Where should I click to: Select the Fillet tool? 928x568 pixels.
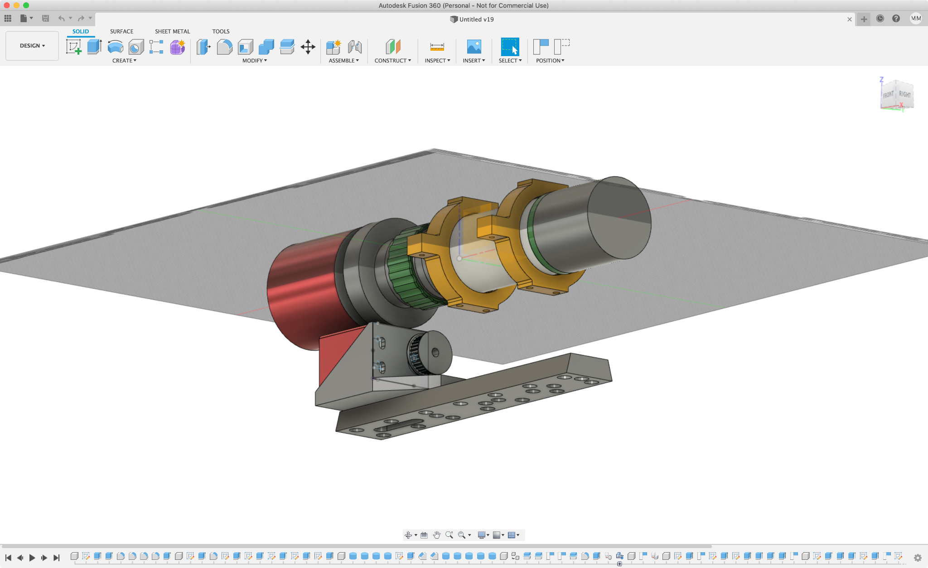click(224, 47)
